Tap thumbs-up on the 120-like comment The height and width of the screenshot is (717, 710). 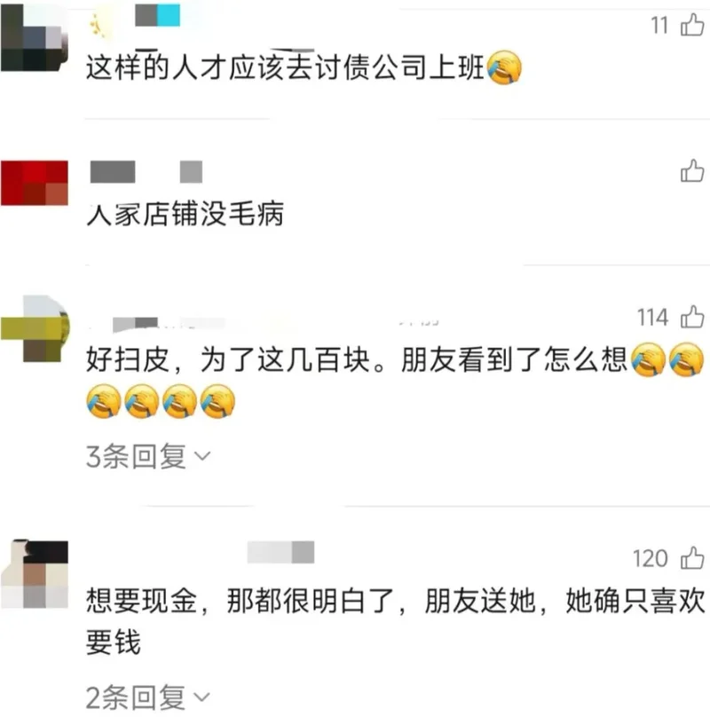point(692,558)
